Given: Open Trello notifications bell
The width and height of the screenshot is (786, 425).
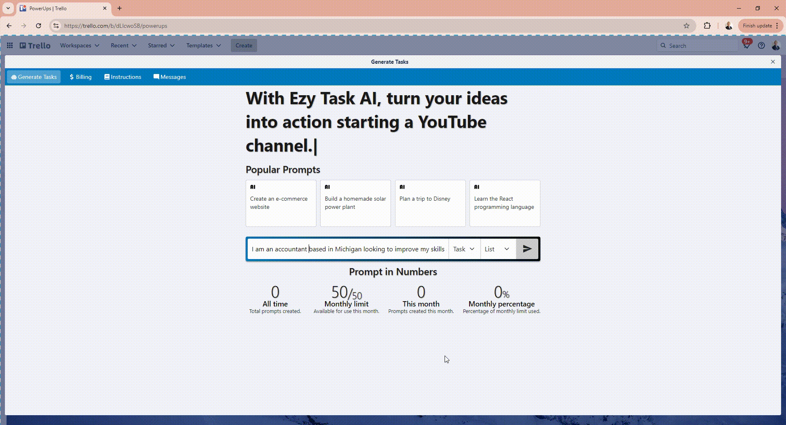Looking at the screenshot, I should (747, 45).
